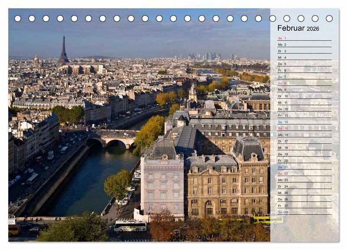Pick the red So 8 date entry
Viewport: 347px width, 250px height.
pyautogui.click(x=282, y=83)
